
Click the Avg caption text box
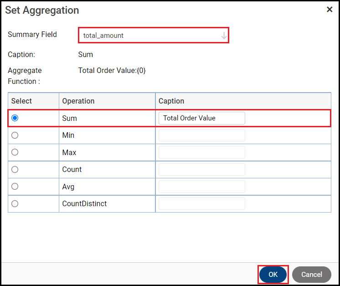click(201, 187)
